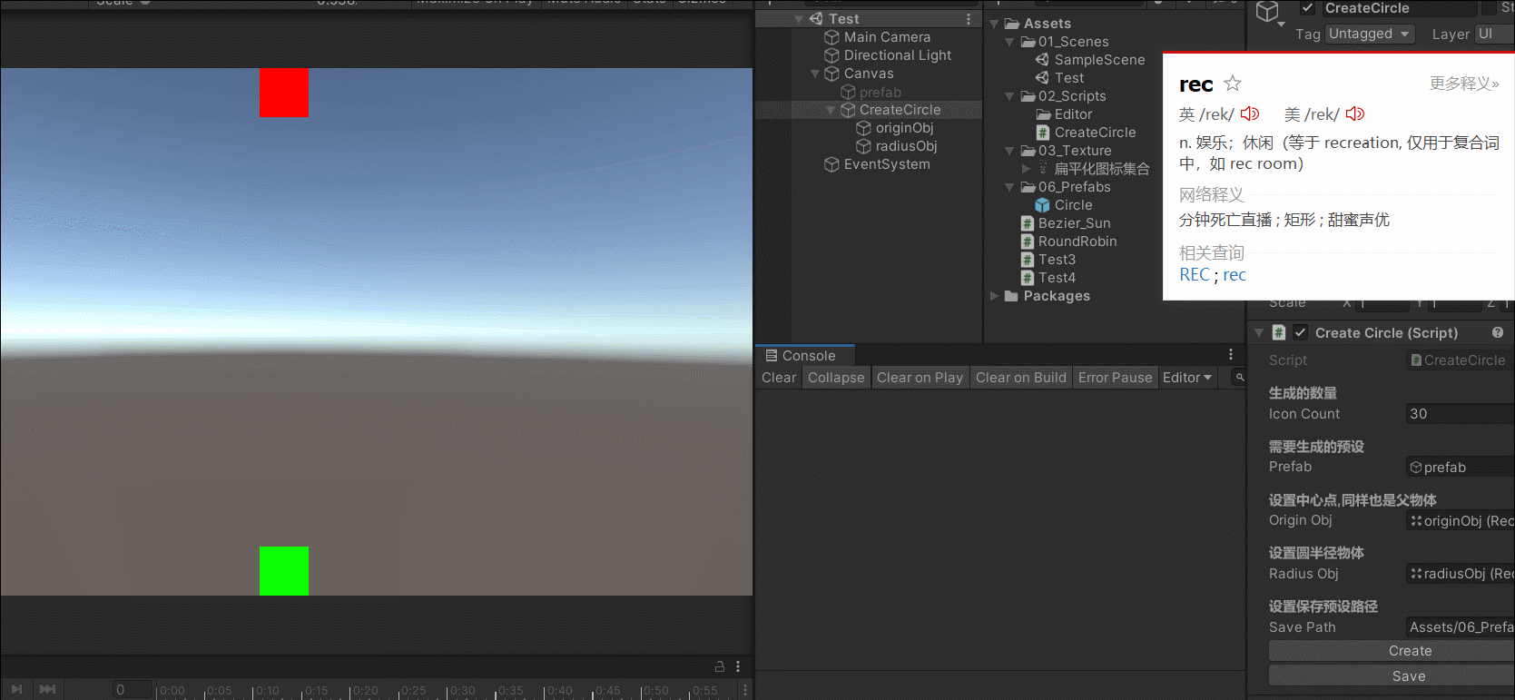Click the 06_Prefabs folder icon

[1028, 187]
